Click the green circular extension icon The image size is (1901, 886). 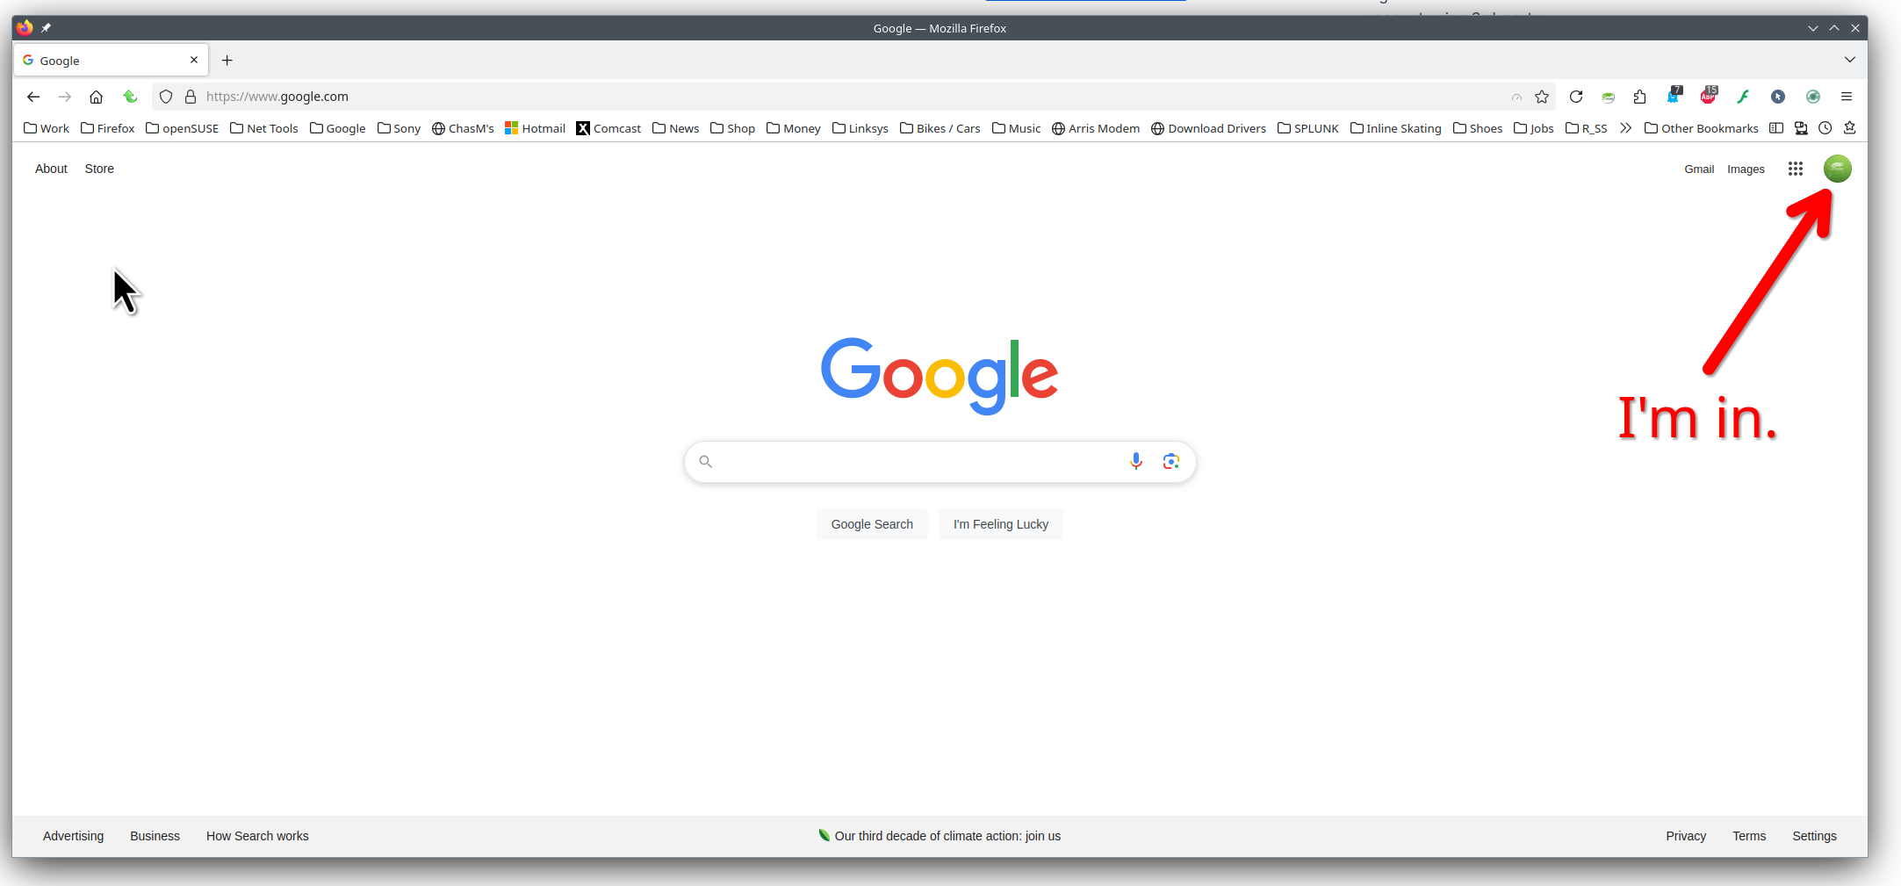[1813, 97]
